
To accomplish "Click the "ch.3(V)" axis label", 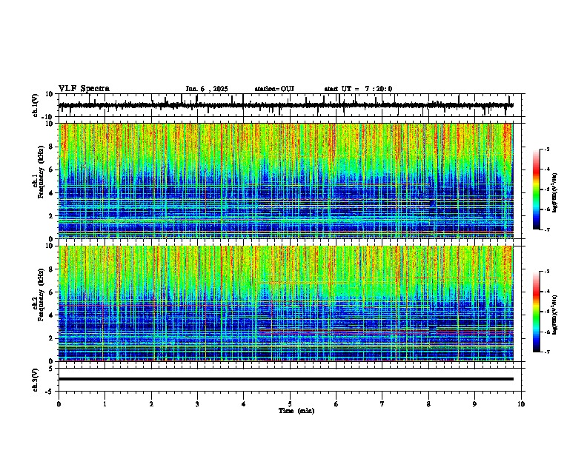I will click(x=36, y=380).
